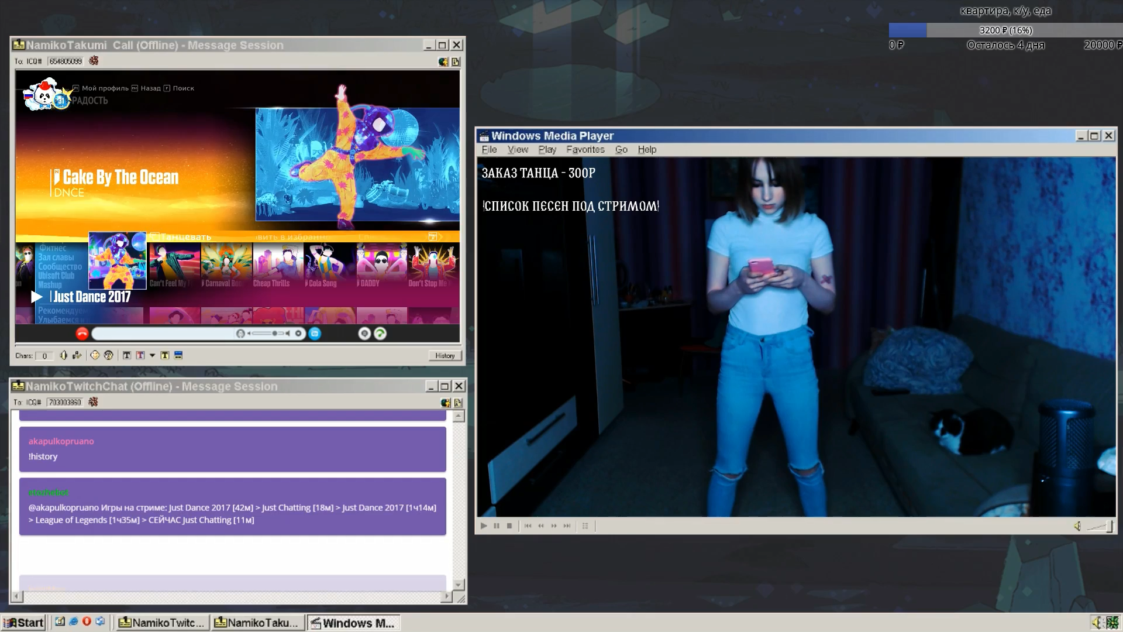The width and height of the screenshot is (1123, 632).
Task: Stop playback in Windows Media Player
Action: [509, 526]
